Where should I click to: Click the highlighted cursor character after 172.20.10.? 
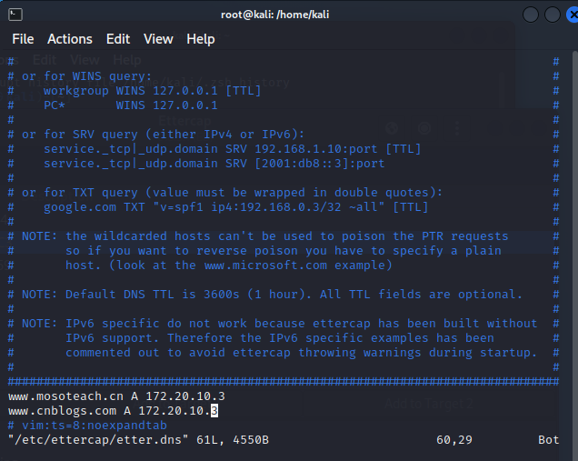pos(214,411)
